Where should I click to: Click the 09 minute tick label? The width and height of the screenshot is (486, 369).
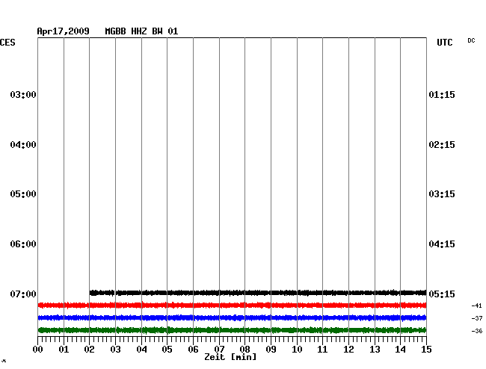click(271, 350)
